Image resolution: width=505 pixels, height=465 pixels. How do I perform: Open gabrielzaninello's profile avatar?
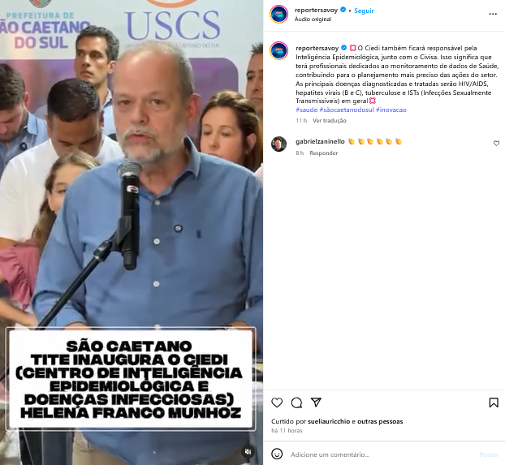click(279, 144)
